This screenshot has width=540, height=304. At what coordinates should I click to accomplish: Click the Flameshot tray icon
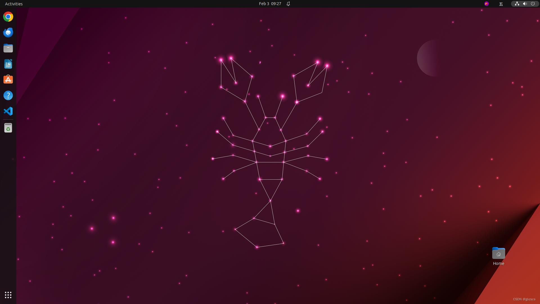point(487,4)
